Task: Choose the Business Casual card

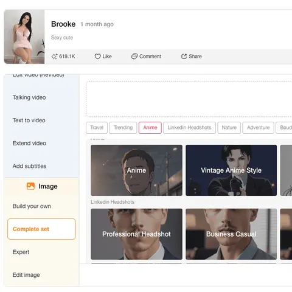Action: pyautogui.click(x=231, y=234)
